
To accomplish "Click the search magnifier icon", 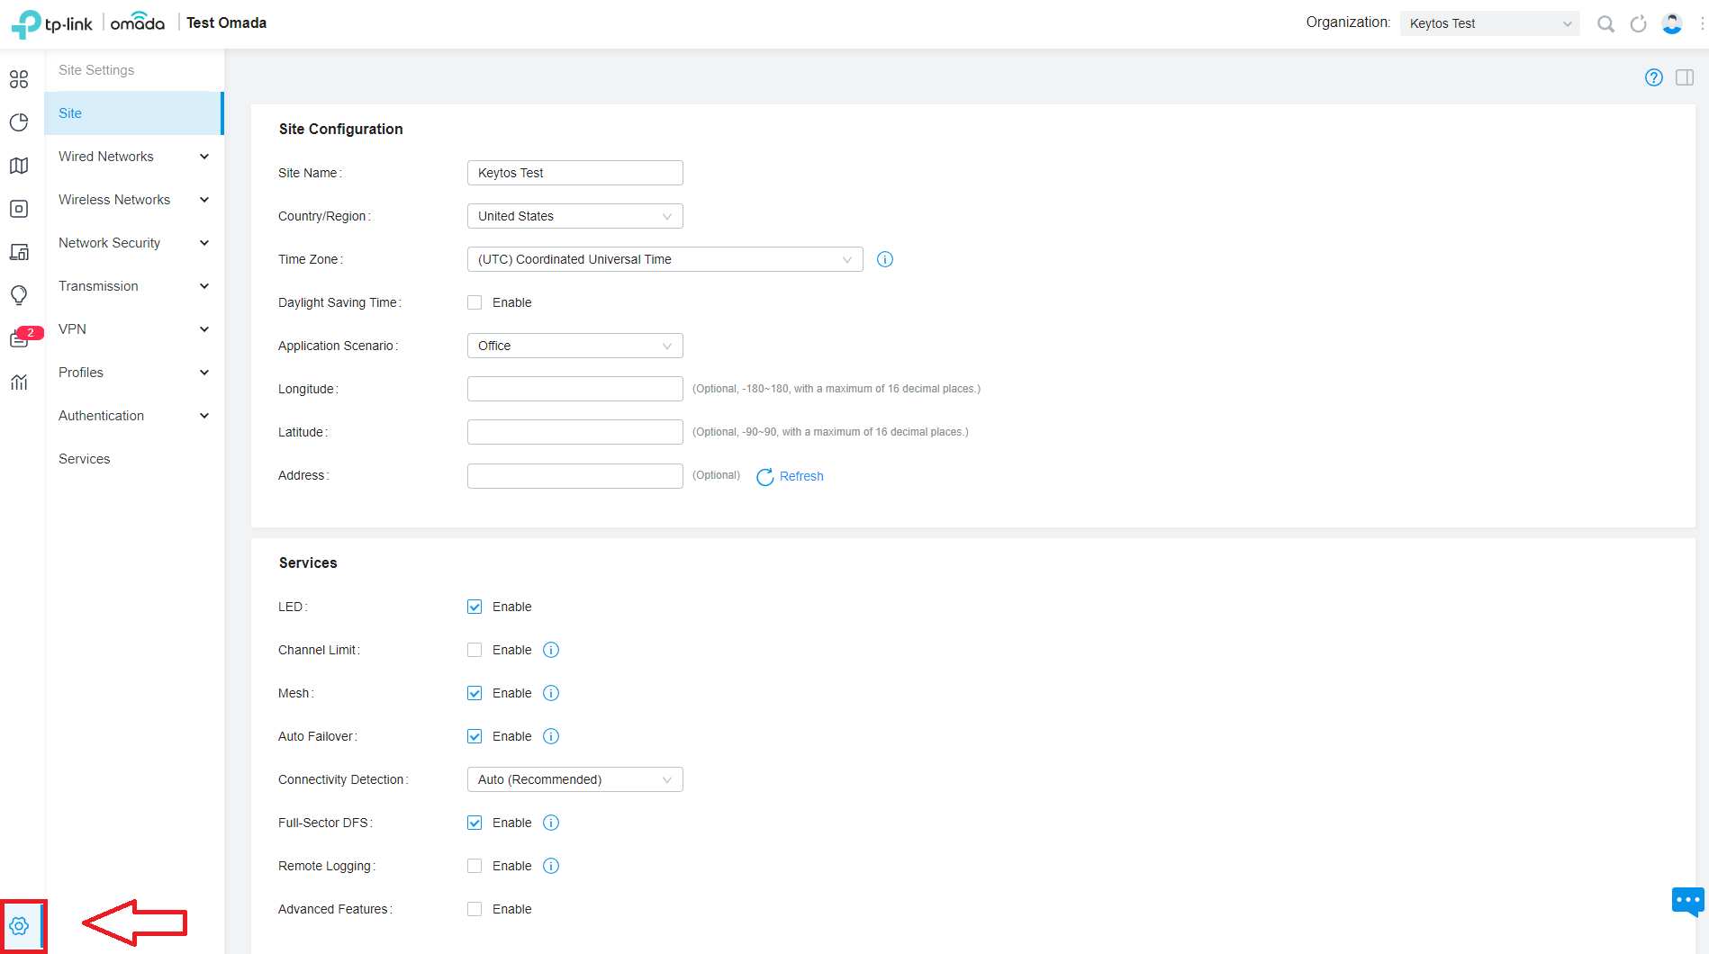I will point(1605,24).
